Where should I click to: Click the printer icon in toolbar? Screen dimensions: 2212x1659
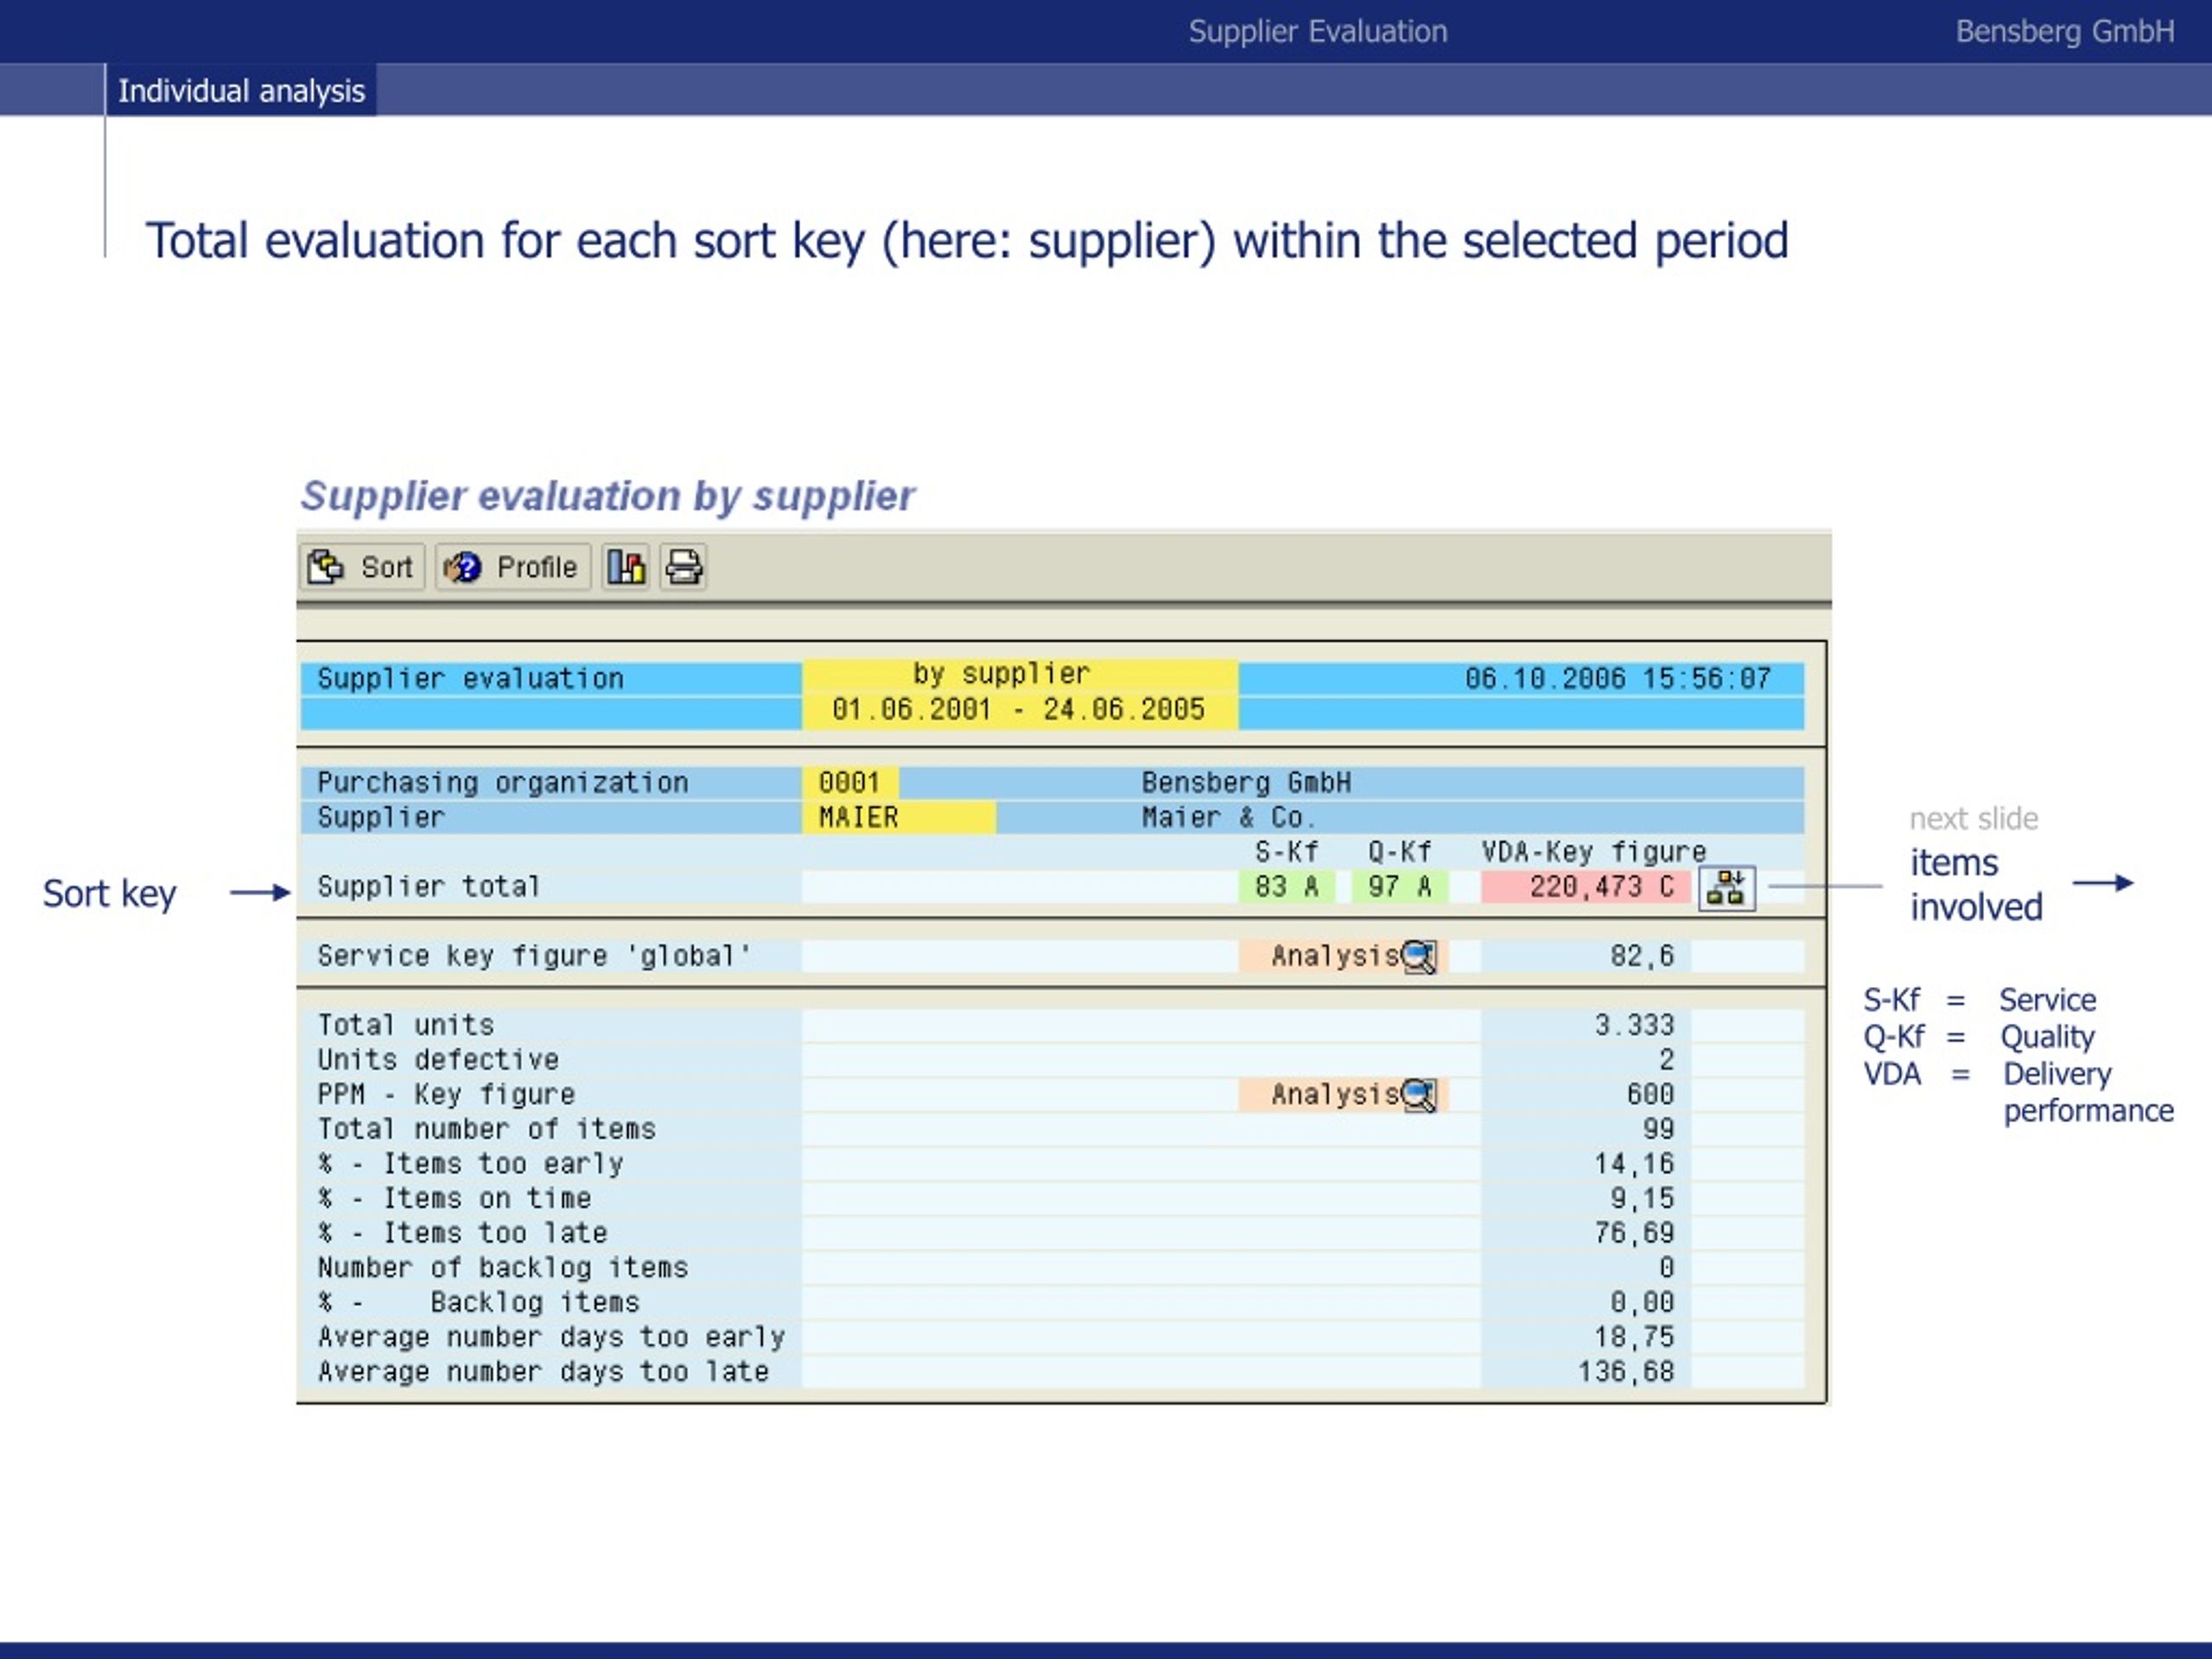click(x=684, y=567)
